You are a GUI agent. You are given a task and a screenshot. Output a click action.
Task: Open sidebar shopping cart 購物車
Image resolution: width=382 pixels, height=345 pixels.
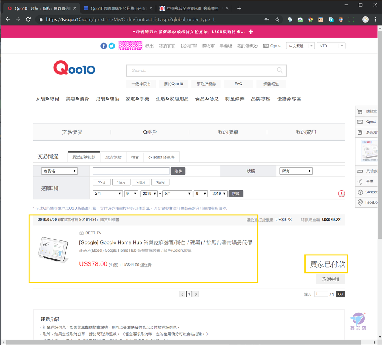pyautogui.click(x=367, y=111)
